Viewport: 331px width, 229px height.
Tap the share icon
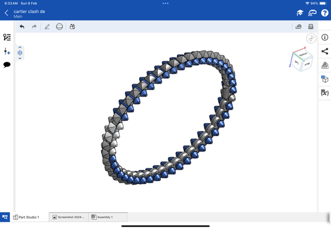pyautogui.click(x=325, y=51)
